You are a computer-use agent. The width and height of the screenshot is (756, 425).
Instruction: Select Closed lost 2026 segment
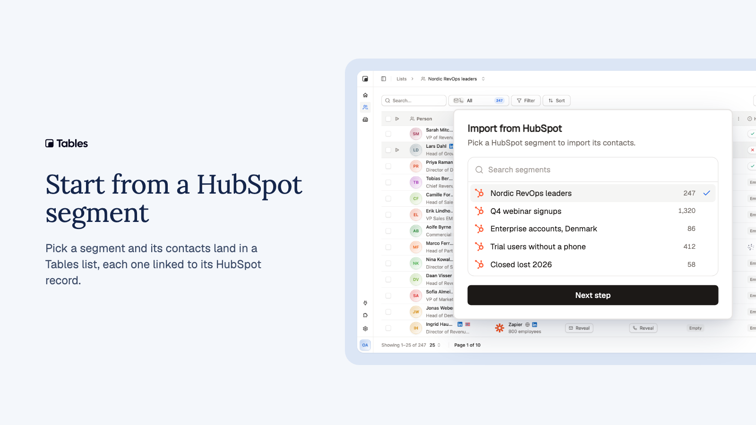coord(593,264)
